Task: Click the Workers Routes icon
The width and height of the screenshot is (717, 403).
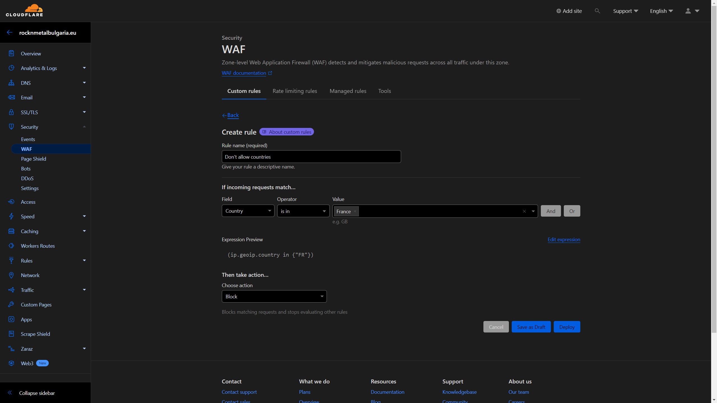Action: (11, 246)
